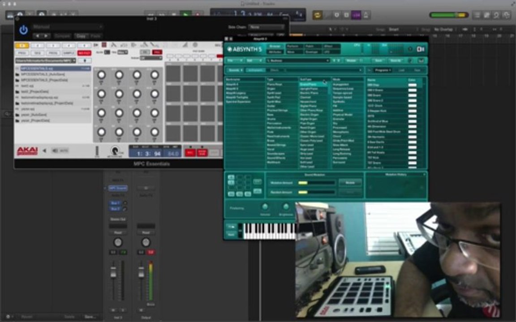Adjust the Mutation Amount slider
516x322 pixels.
click(316, 182)
